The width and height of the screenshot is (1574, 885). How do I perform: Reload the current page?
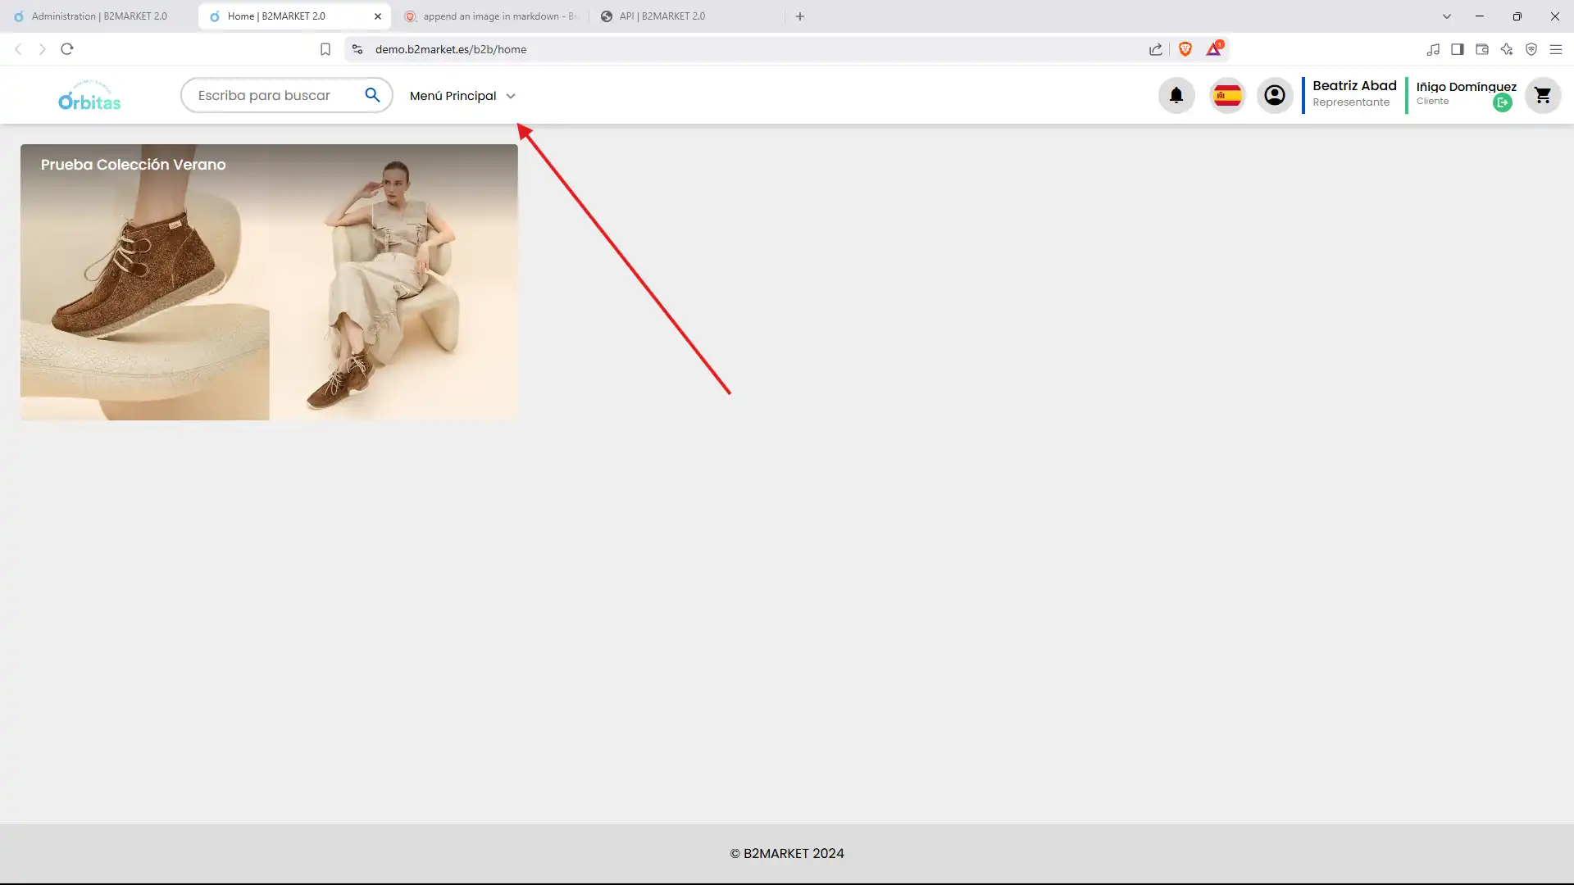[67, 49]
